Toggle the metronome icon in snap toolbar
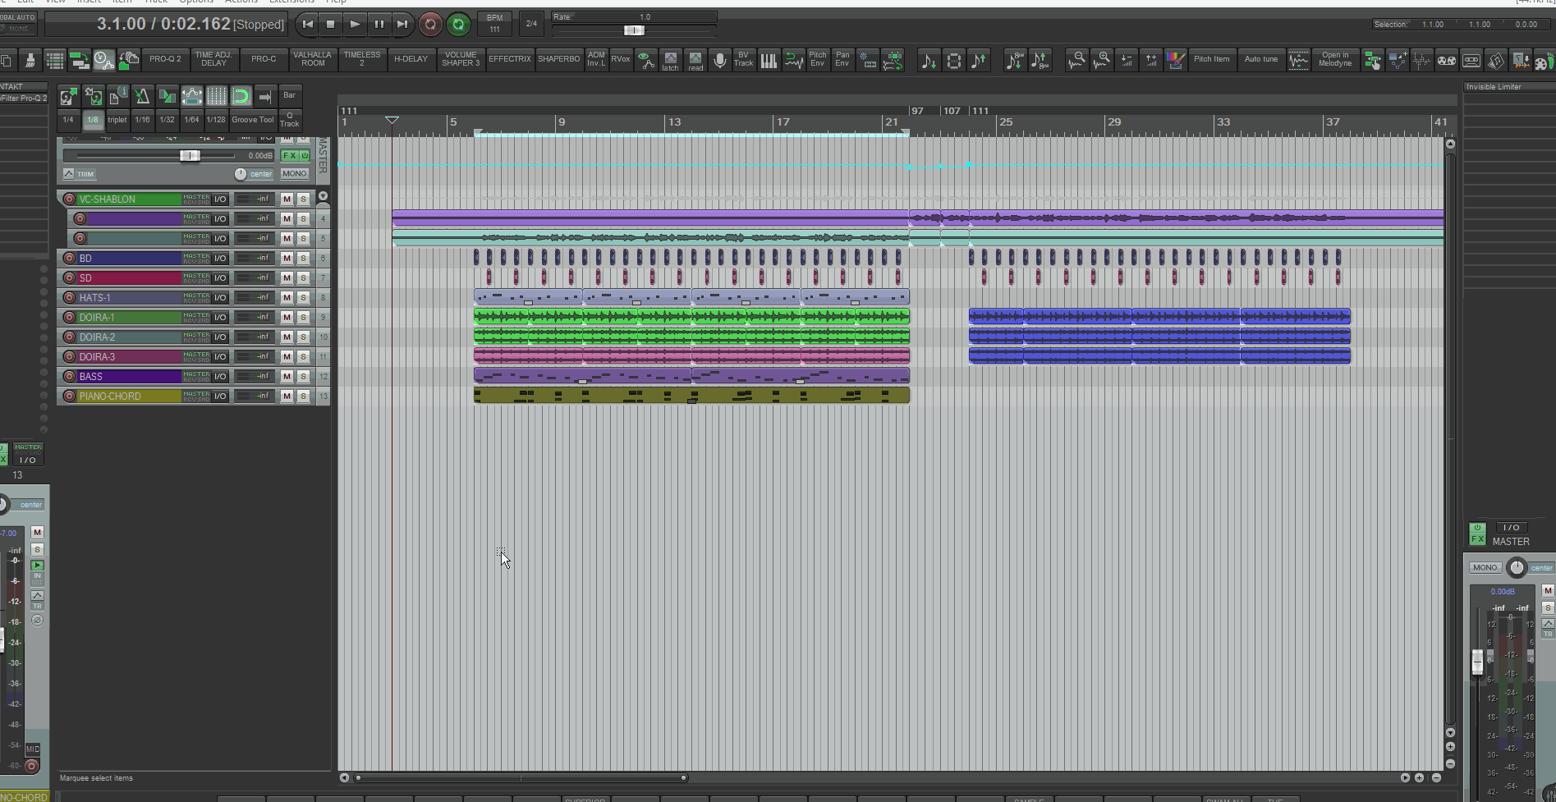The height and width of the screenshot is (802, 1556). (142, 96)
